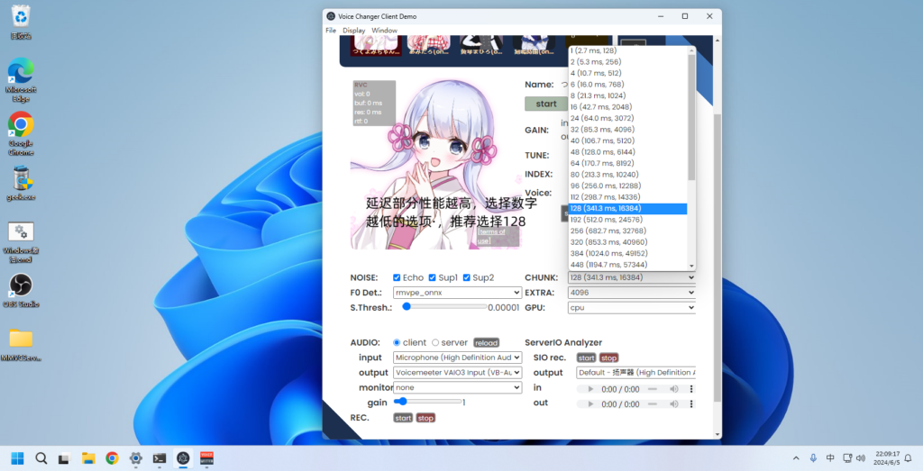Click the microphone tray icon
Image resolution: width=923 pixels, height=471 pixels.
pos(813,458)
